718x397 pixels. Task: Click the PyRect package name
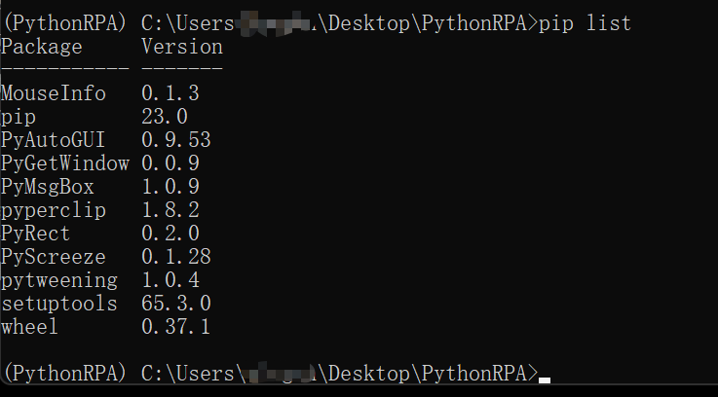(36, 234)
